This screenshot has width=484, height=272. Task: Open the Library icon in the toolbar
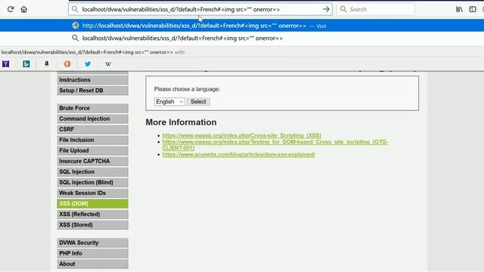point(459,9)
